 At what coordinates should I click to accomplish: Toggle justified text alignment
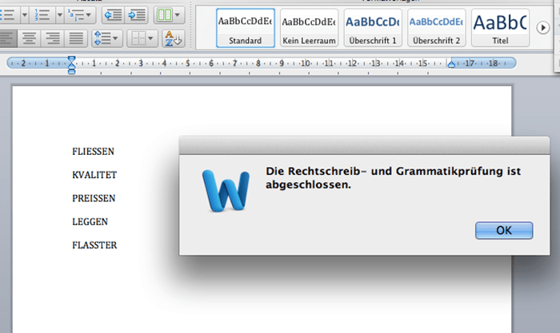(76, 38)
